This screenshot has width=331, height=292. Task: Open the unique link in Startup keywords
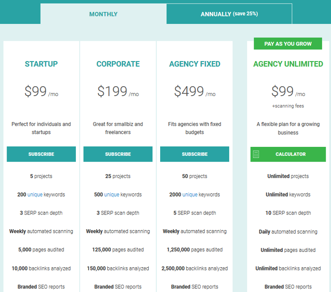(35, 195)
